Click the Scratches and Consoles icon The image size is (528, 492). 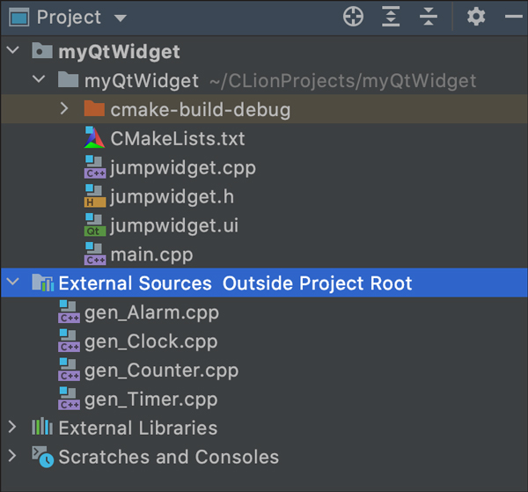coord(42,456)
